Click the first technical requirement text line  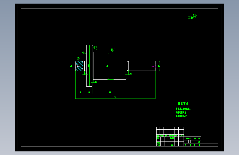pos(183,109)
